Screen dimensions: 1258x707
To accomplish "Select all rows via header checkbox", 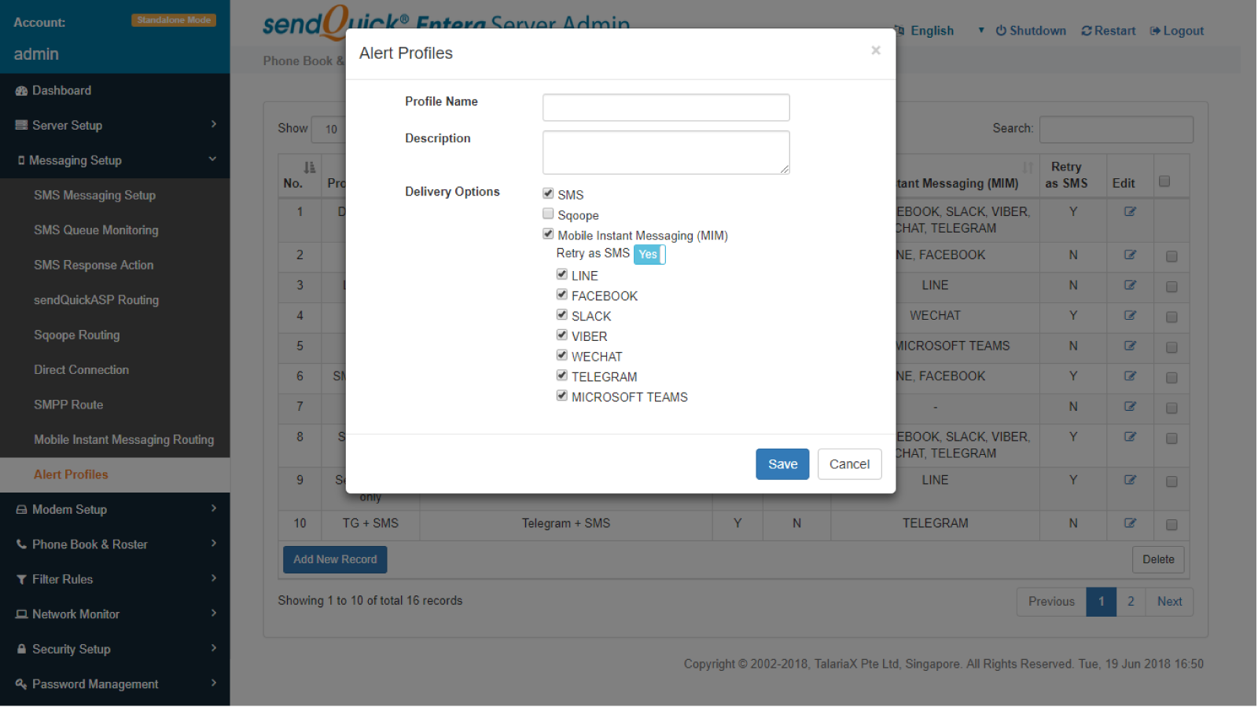I will coord(1164,181).
